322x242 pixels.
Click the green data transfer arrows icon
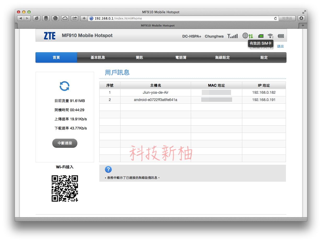[x=251, y=36]
